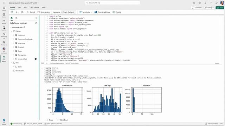Click the search box in the header
Screen dimensions: 225x126
click(112, 3)
